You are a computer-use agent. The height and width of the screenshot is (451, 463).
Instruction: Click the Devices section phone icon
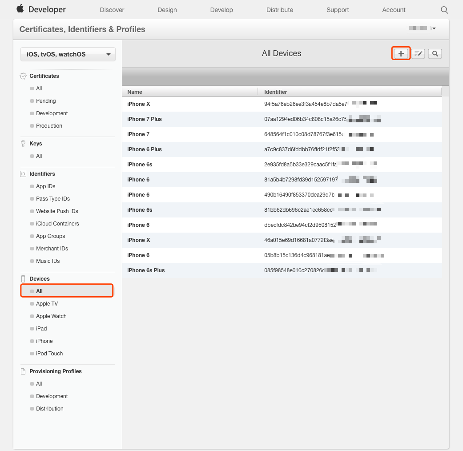pos(23,278)
